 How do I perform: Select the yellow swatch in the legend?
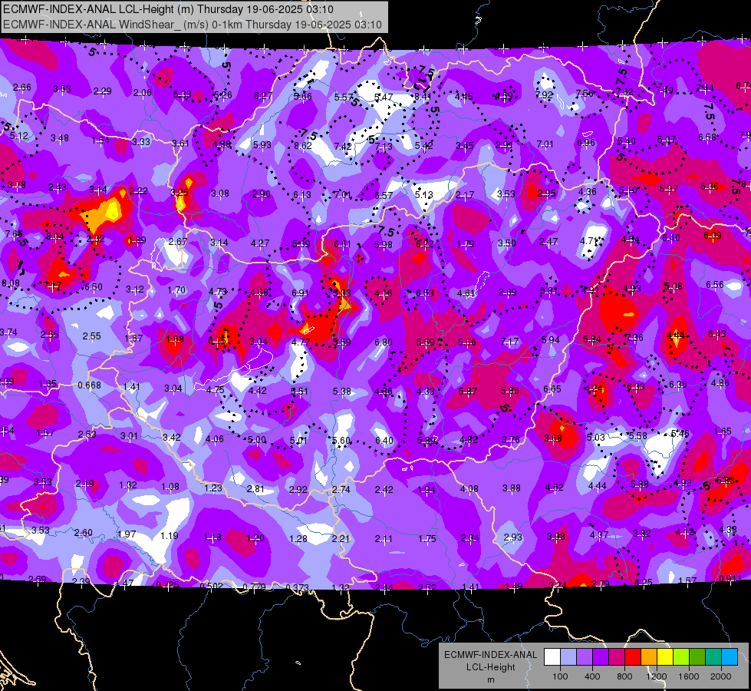665,657
